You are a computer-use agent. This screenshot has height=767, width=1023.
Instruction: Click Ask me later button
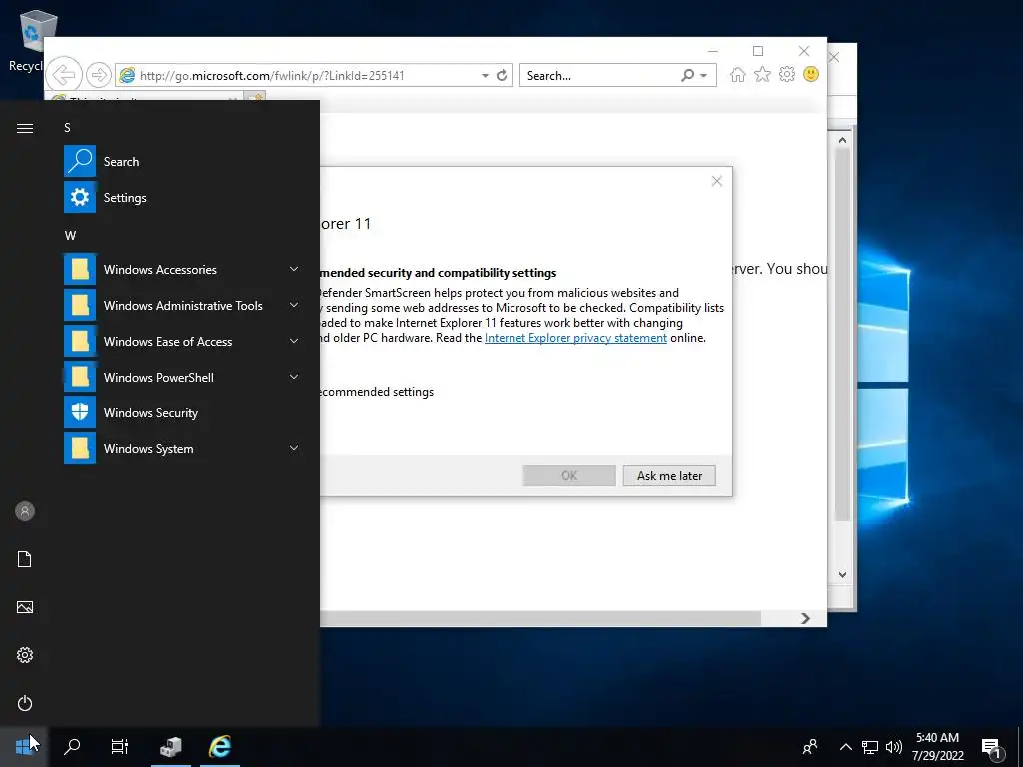pyautogui.click(x=669, y=476)
